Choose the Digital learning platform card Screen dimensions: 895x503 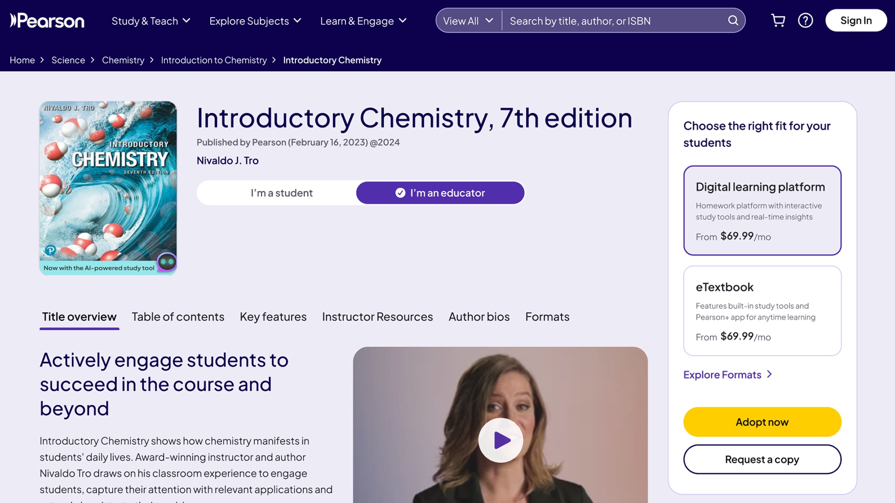(x=762, y=211)
